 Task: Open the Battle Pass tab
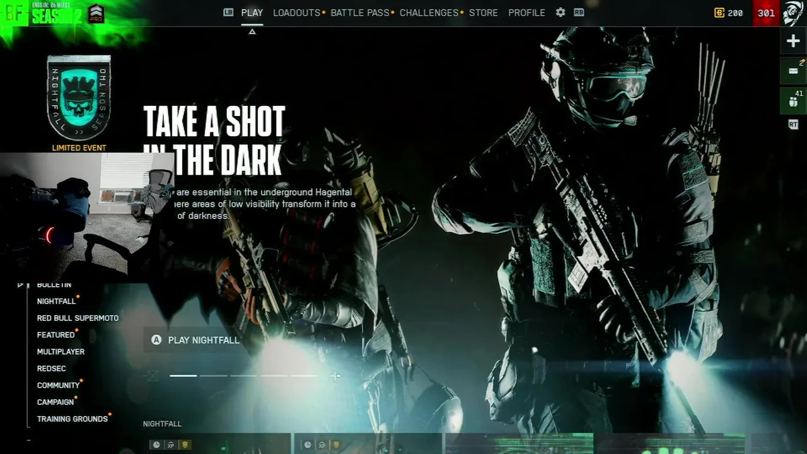coord(360,13)
